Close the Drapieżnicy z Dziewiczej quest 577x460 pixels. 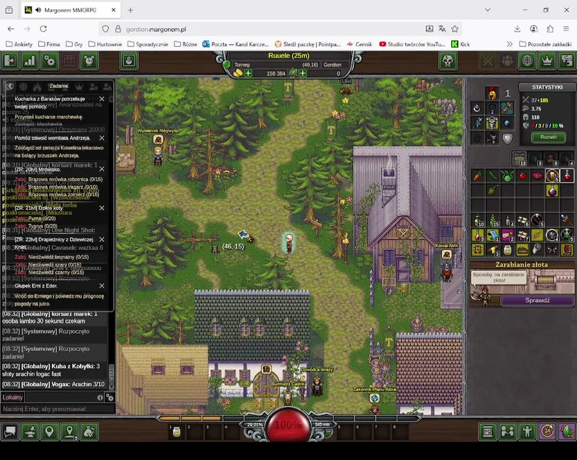(102, 240)
